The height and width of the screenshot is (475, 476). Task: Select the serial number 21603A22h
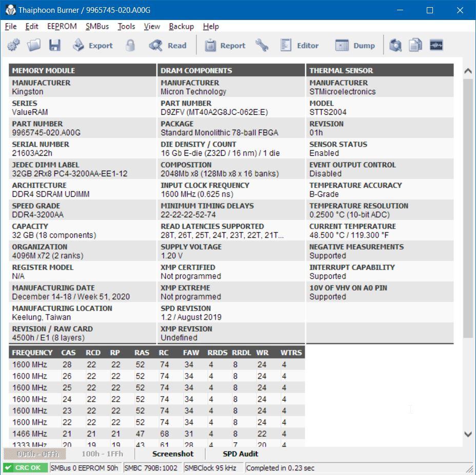click(x=32, y=153)
